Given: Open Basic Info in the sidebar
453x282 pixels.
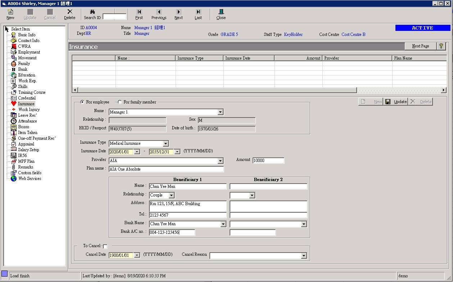Looking at the screenshot, I should tap(27, 35).
